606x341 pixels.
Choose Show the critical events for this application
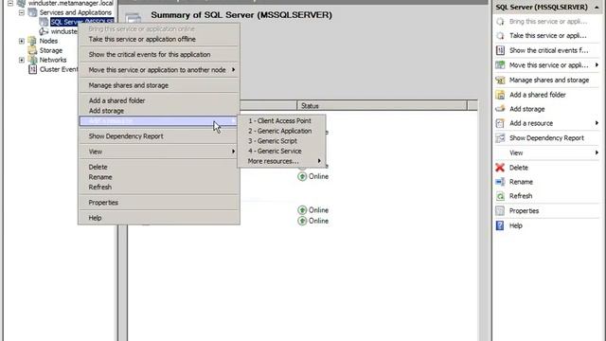158,55
